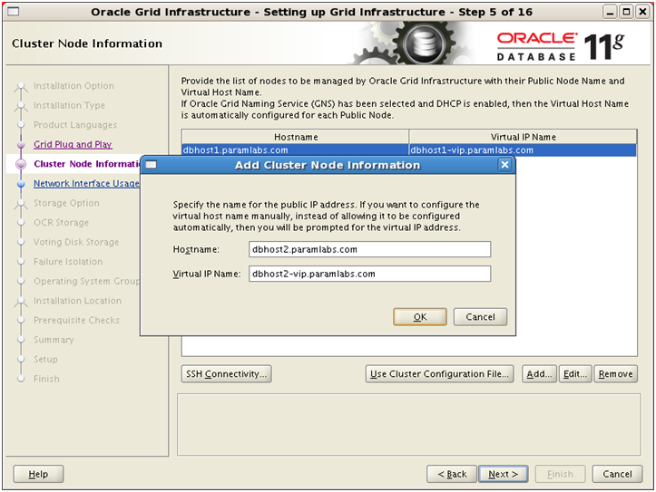Open installer Help
Image resolution: width=656 pixels, height=492 pixels.
[x=38, y=474]
